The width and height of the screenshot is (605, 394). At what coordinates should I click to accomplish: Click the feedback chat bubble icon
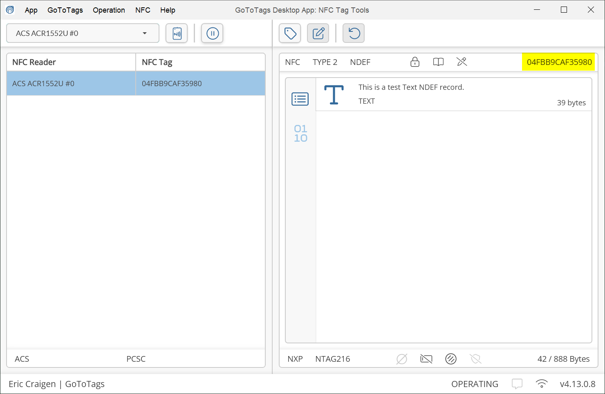(x=517, y=384)
